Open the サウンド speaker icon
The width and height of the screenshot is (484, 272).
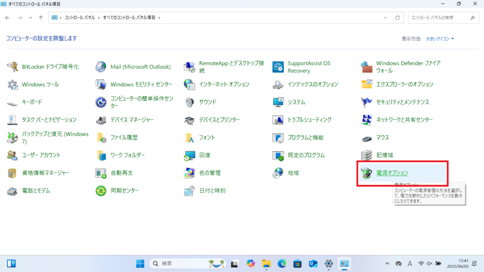click(x=189, y=102)
